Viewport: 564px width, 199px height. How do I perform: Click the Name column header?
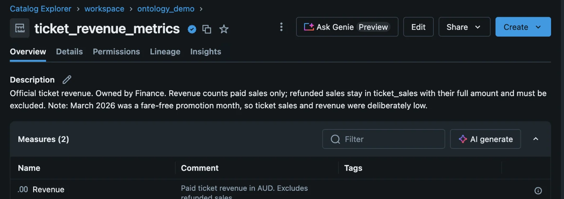(x=29, y=168)
